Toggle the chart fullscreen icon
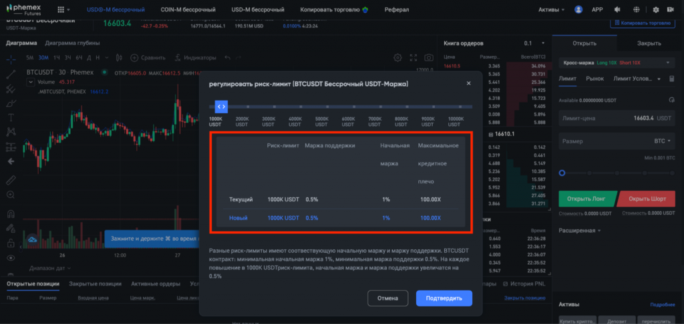The width and height of the screenshot is (684, 324). (413, 58)
